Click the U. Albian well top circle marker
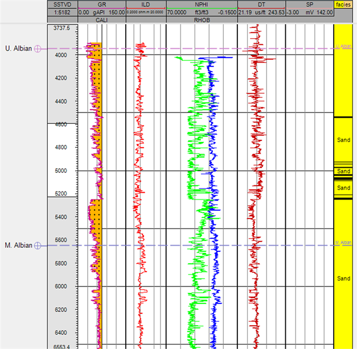Image resolution: width=357 pixels, height=349 pixels. click(38, 49)
